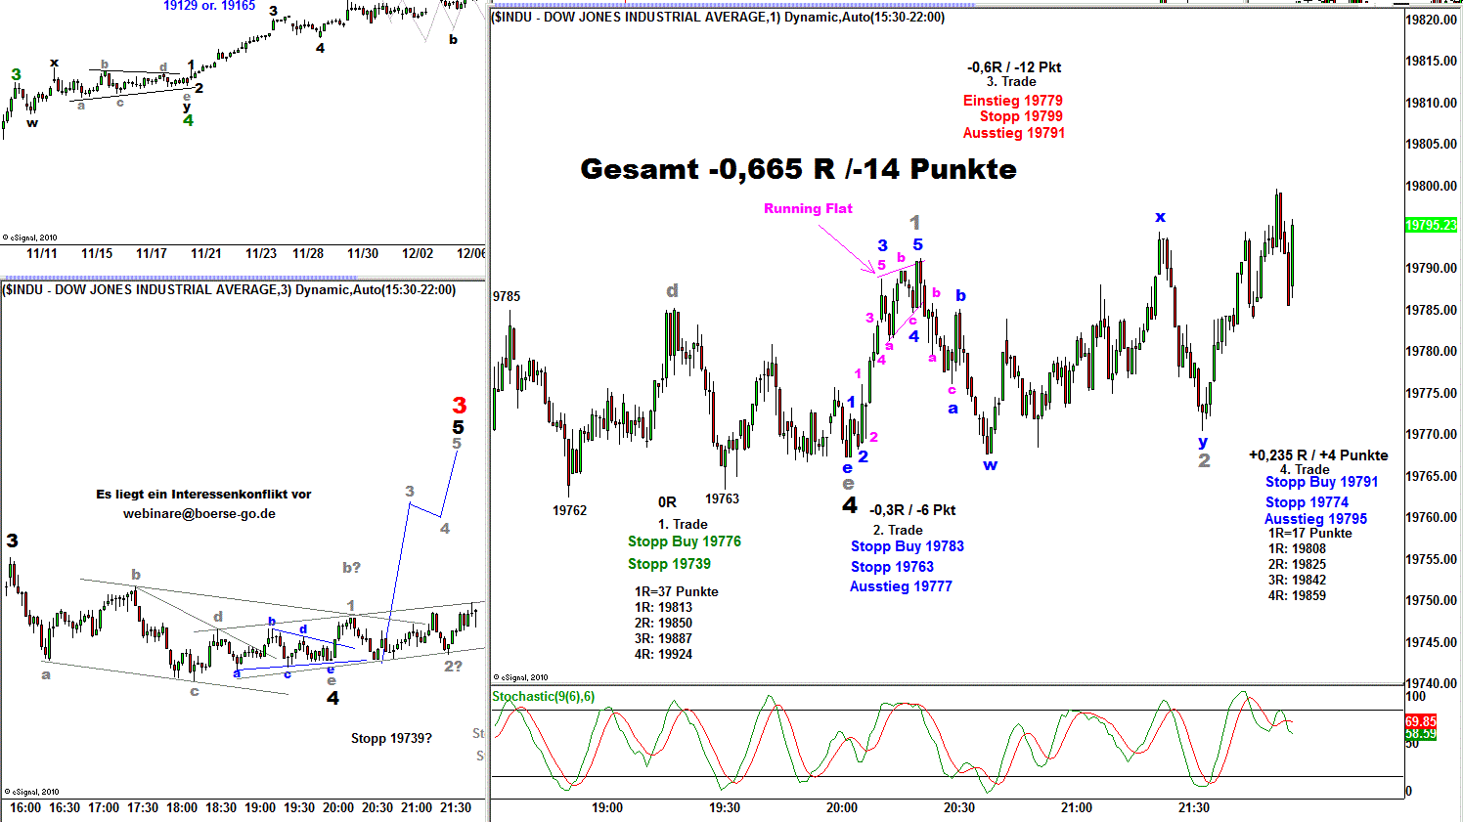Open the webinare@boerse-go.de email link
Image resolution: width=1463 pixels, height=822 pixels.
(199, 513)
